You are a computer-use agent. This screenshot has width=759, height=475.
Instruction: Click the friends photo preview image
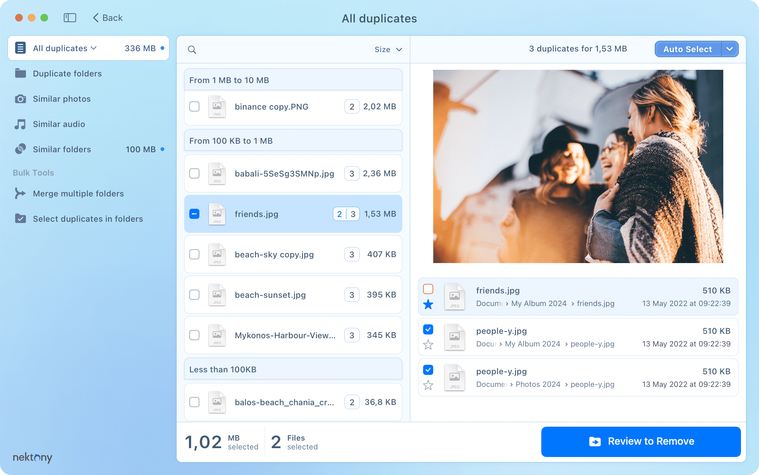[x=578, y=166]
